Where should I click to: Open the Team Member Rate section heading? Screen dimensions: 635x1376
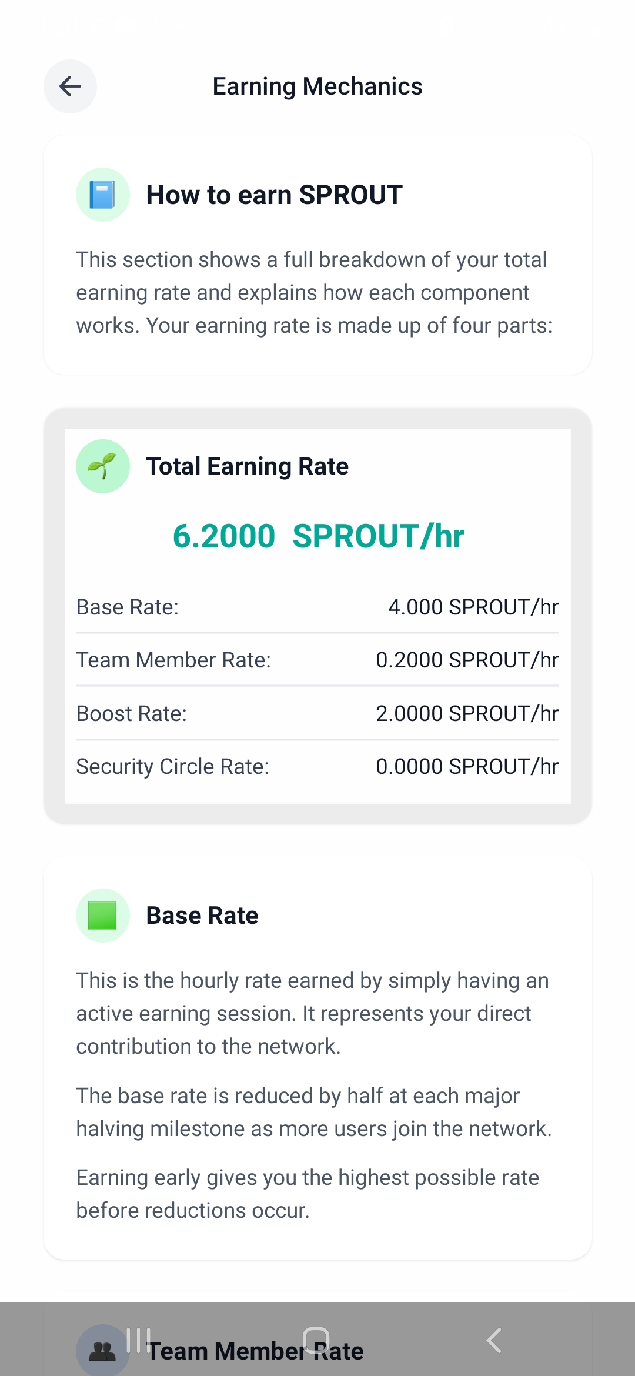click(255, 1351)
